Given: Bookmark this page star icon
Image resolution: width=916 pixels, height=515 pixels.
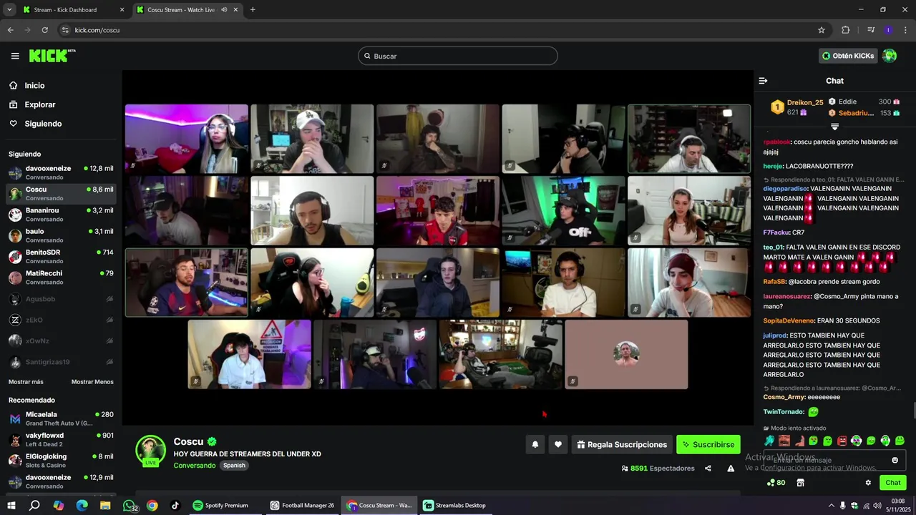Looking at the screenshot, I should click(822, 30).
